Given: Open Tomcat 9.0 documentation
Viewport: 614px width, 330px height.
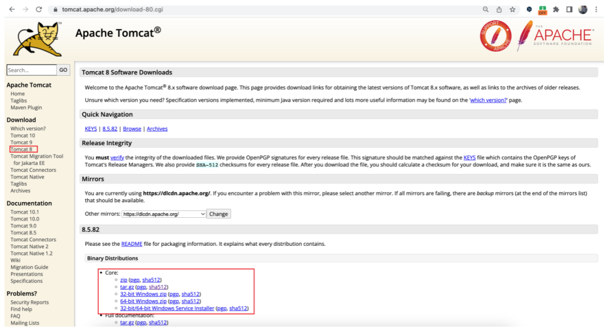Looking at the screenshot, I should (x=24, y=226).
